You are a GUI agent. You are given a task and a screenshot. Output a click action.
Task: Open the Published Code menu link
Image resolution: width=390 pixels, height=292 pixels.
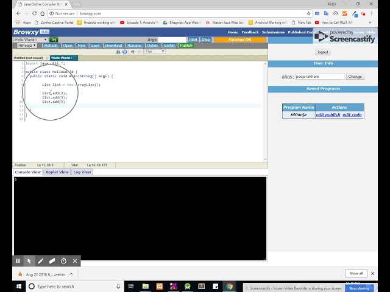[x=302, y=32]
